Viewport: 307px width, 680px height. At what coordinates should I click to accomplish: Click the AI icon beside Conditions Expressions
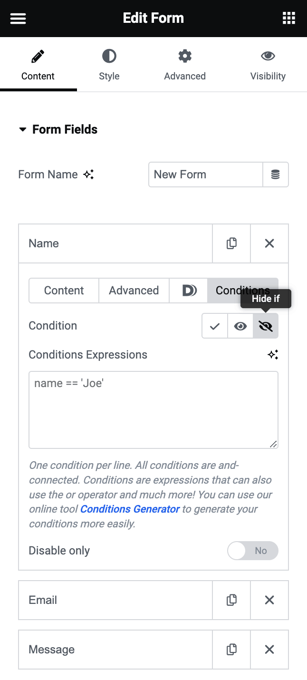click(x=273, y=354)
